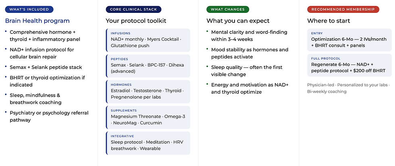
Task: Select the Brain Health program heading
Action: click(x=37, y=21)
